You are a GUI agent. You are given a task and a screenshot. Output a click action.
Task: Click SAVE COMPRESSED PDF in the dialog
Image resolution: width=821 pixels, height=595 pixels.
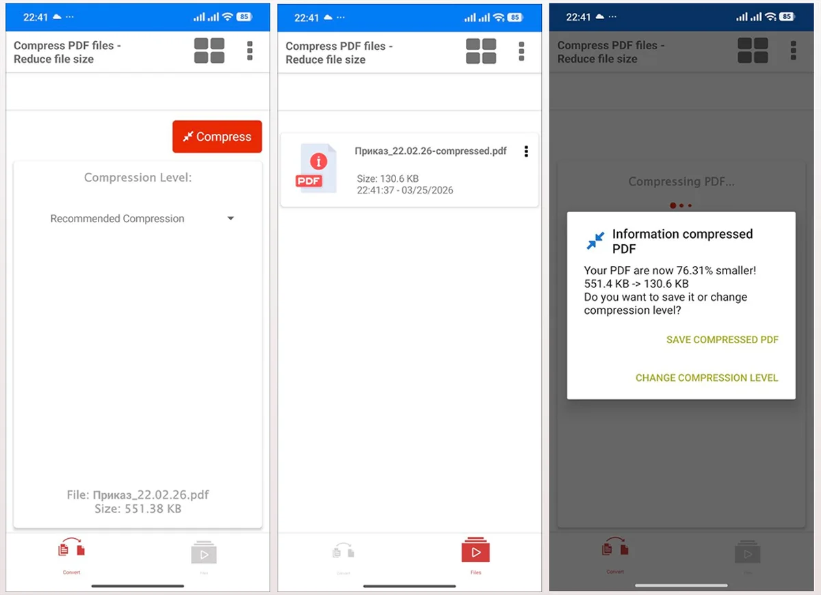tap(722, 340)
